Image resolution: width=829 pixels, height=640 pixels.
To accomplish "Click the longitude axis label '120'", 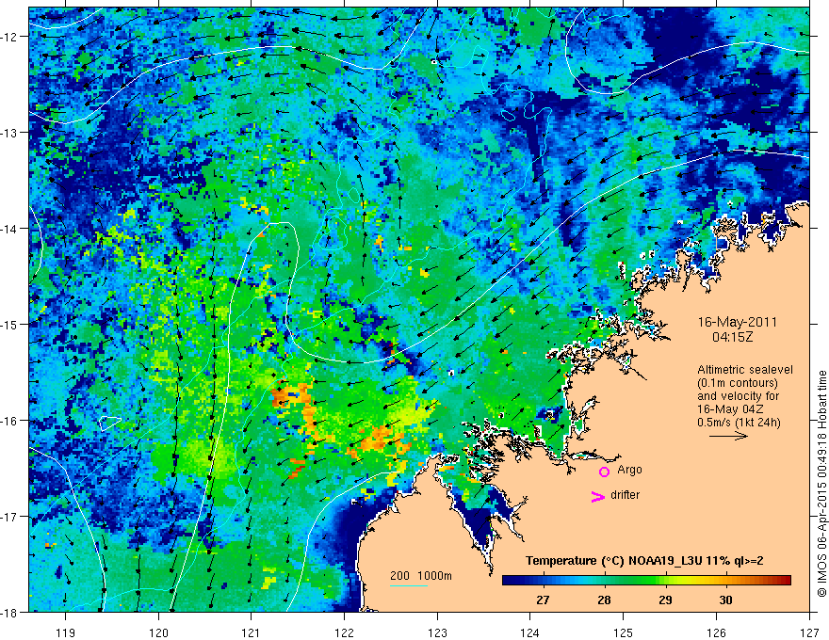I will tap(158, 632).
